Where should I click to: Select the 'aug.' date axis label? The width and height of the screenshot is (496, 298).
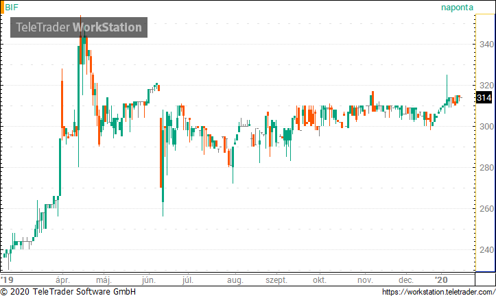point(235,280)
